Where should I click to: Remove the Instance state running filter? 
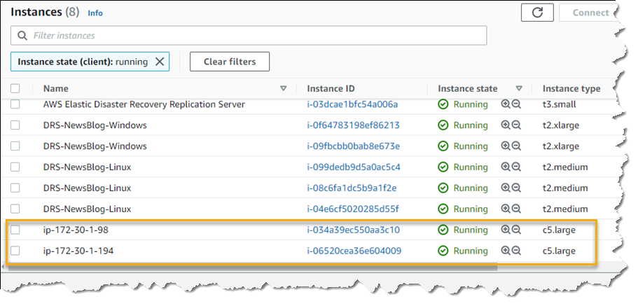[160, 62]
